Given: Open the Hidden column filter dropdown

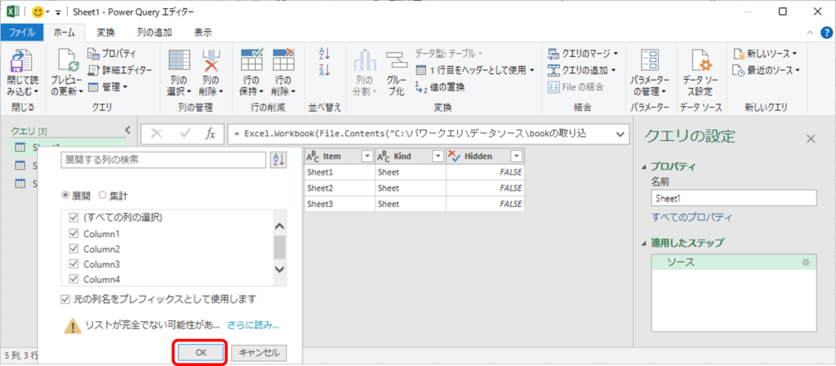Looking at the screenshot, I should 516,156.
